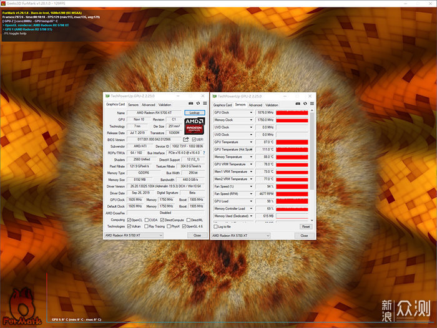Toggle the Ray Tracing checkbox
437x328 pixels.
tap(146, 226)
